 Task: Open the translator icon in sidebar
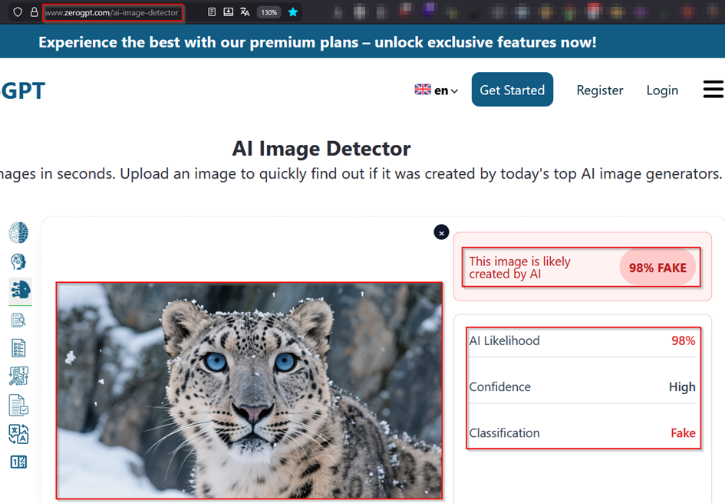[x=18, y=434]
